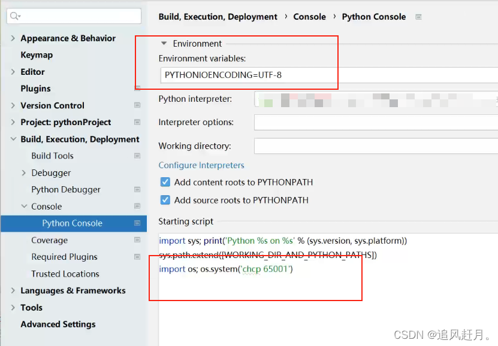Click the Environment variables input field
This screenshot has height=346, width=498.
[329, 75]
